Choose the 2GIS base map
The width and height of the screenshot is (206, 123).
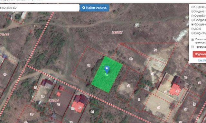pyautogui.click(x=192, y=29)
